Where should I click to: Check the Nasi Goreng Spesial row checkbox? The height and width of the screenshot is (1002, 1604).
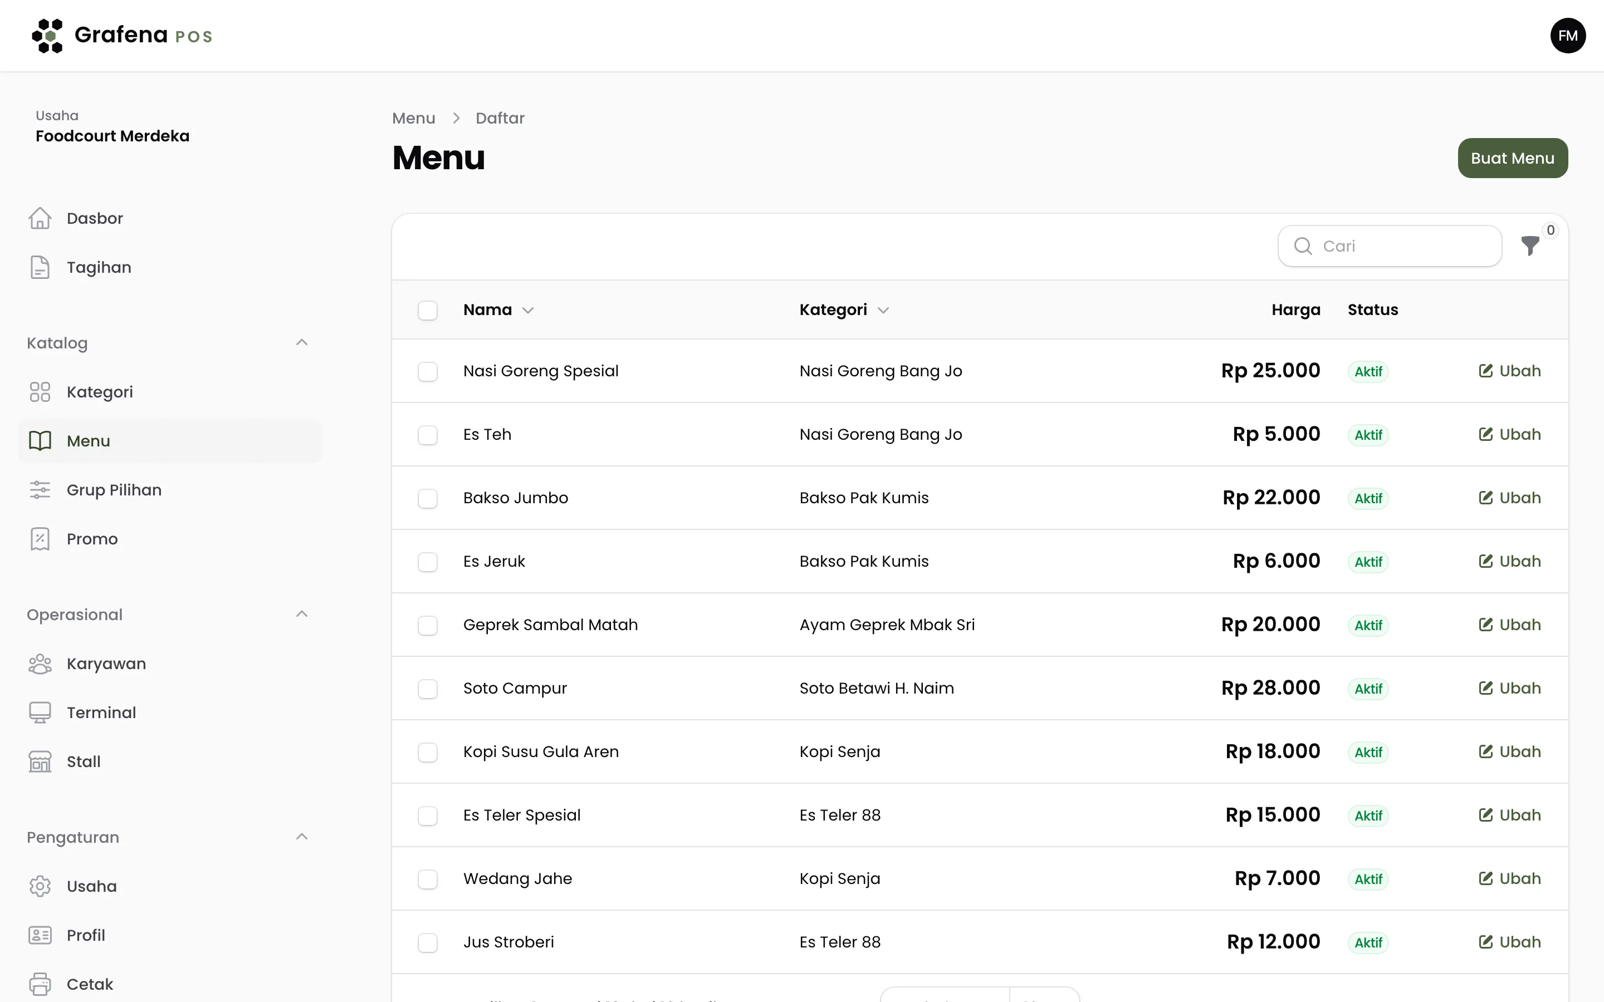428,371
